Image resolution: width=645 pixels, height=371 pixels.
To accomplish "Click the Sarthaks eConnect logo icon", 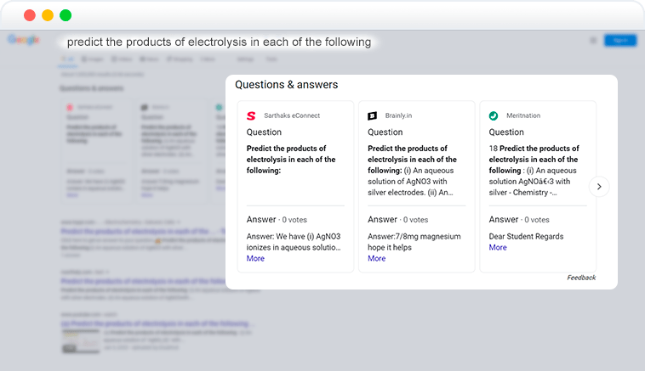I will (x=251, y=115).
